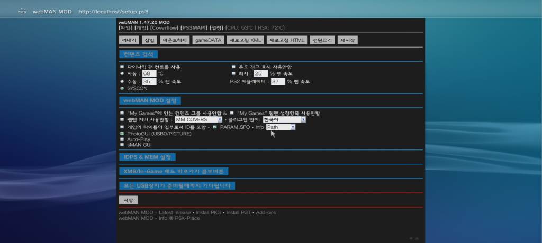Enable the Auto-Play checkbox

122,139
